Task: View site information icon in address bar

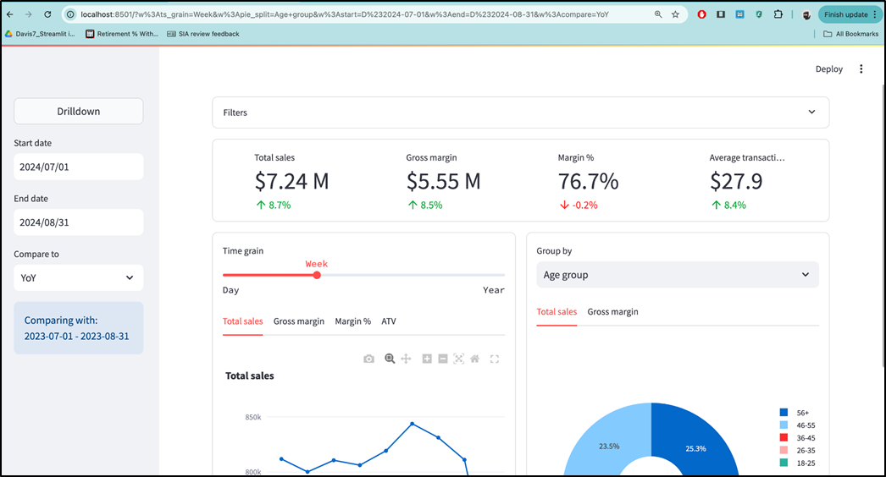Action: (70, 14)
